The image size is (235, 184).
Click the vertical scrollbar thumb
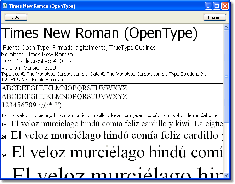point(226,76)
